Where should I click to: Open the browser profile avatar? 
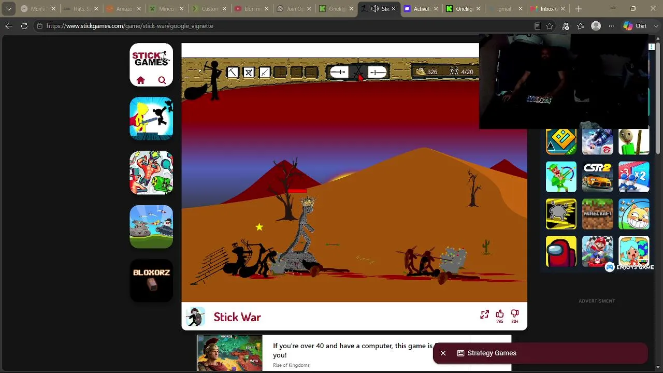pos(596,26)
